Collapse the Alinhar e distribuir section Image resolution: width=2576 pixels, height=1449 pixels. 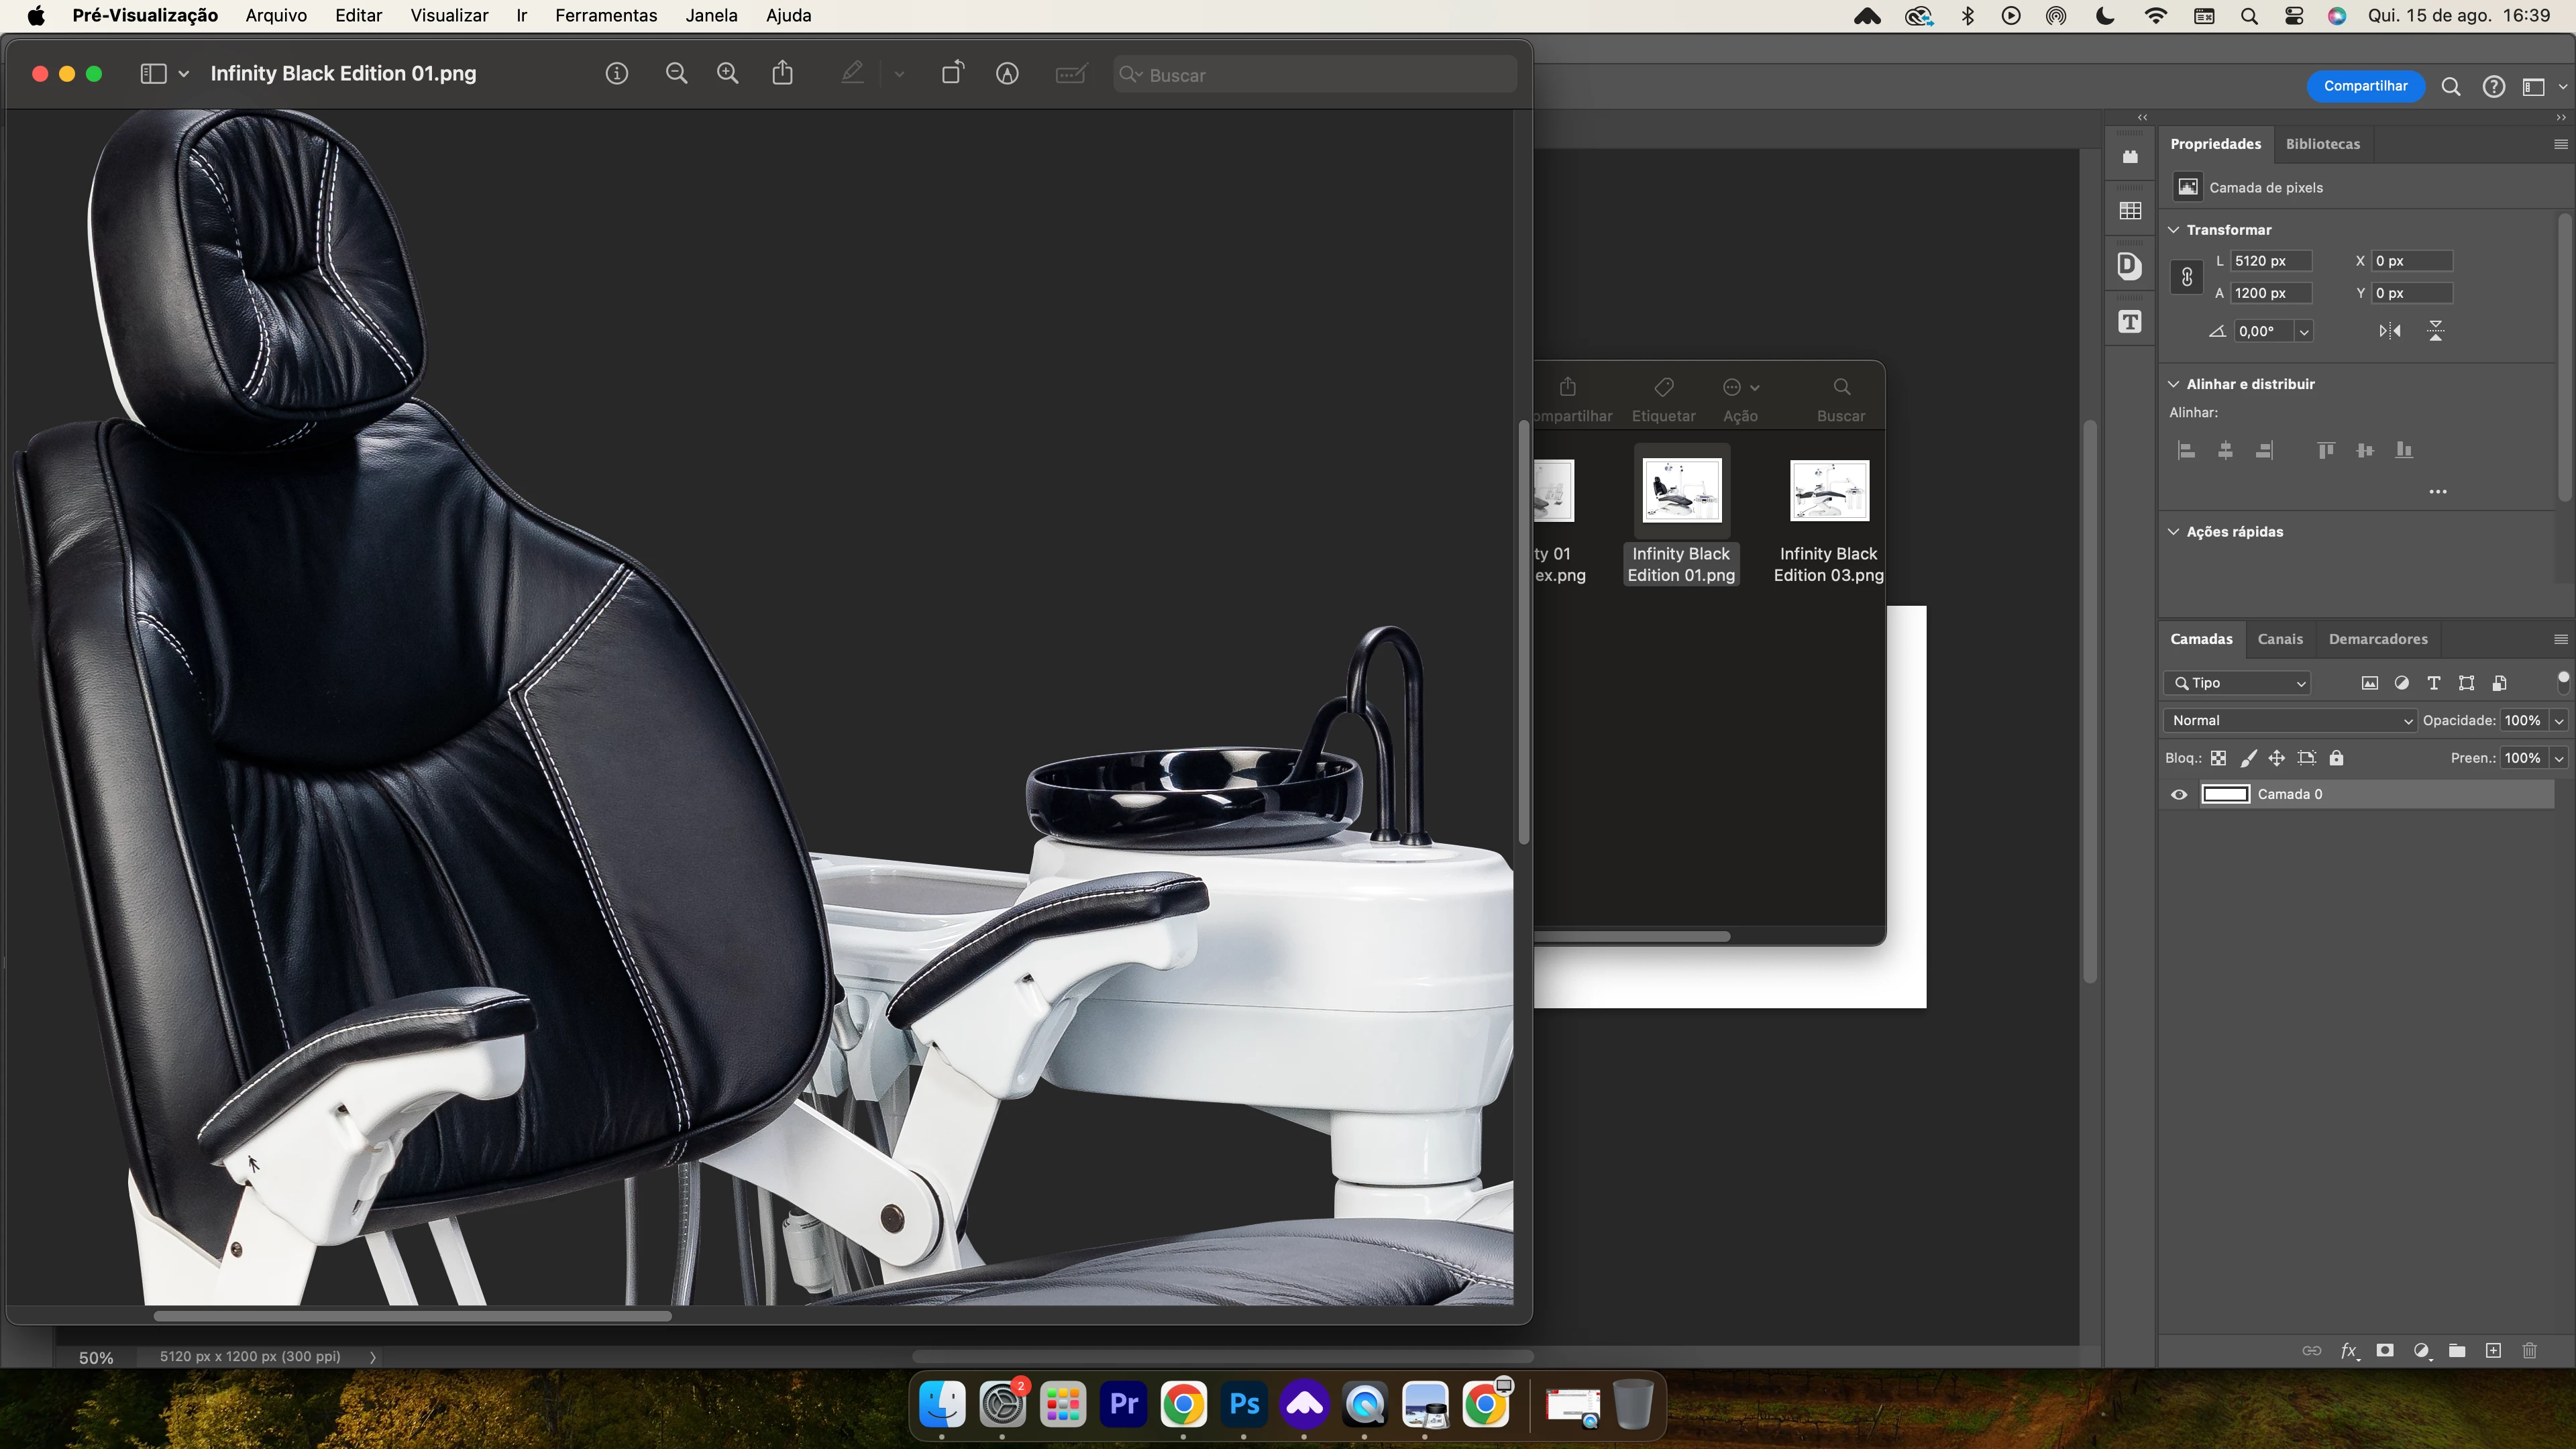point(2174,384)
